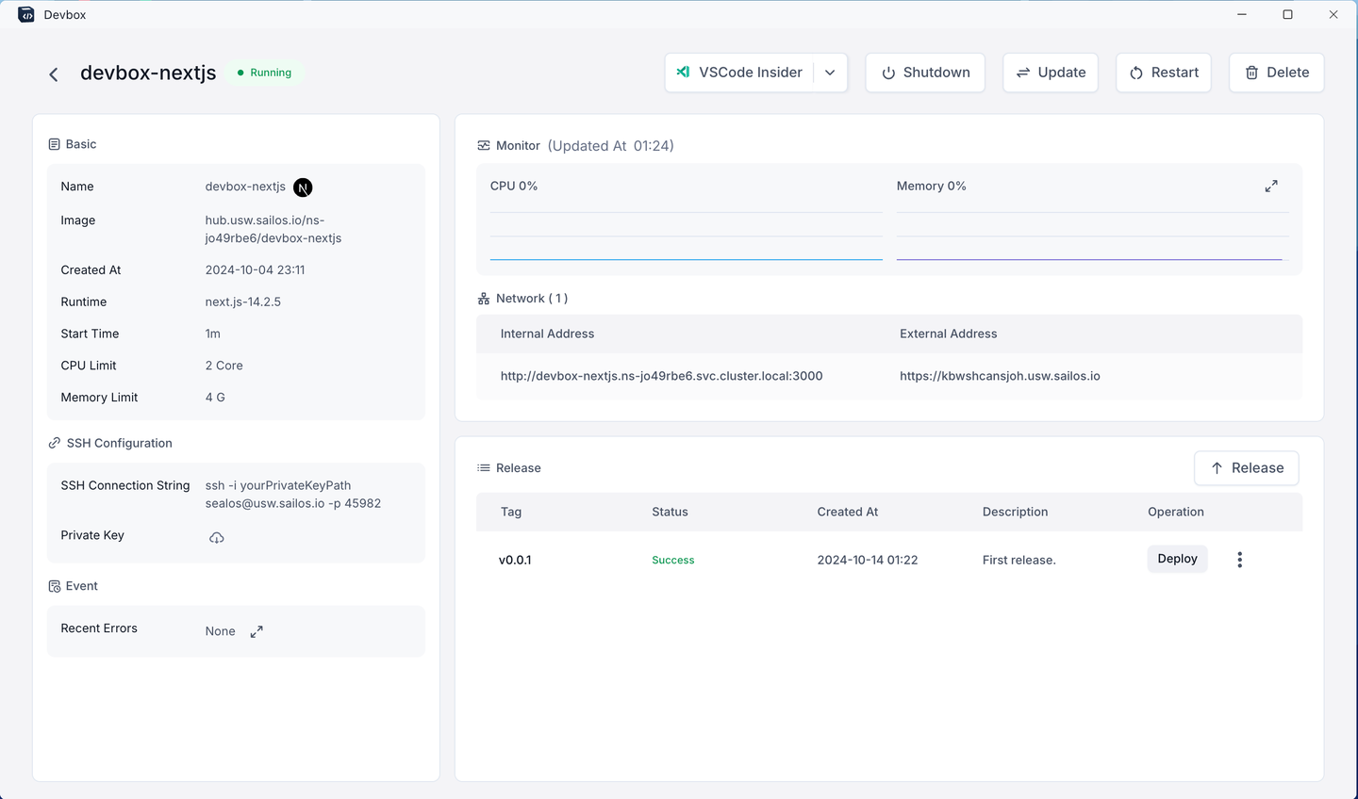Create a new Release
The height and width of the screenshot is (799, 1358).
[x=1246, y=467]
